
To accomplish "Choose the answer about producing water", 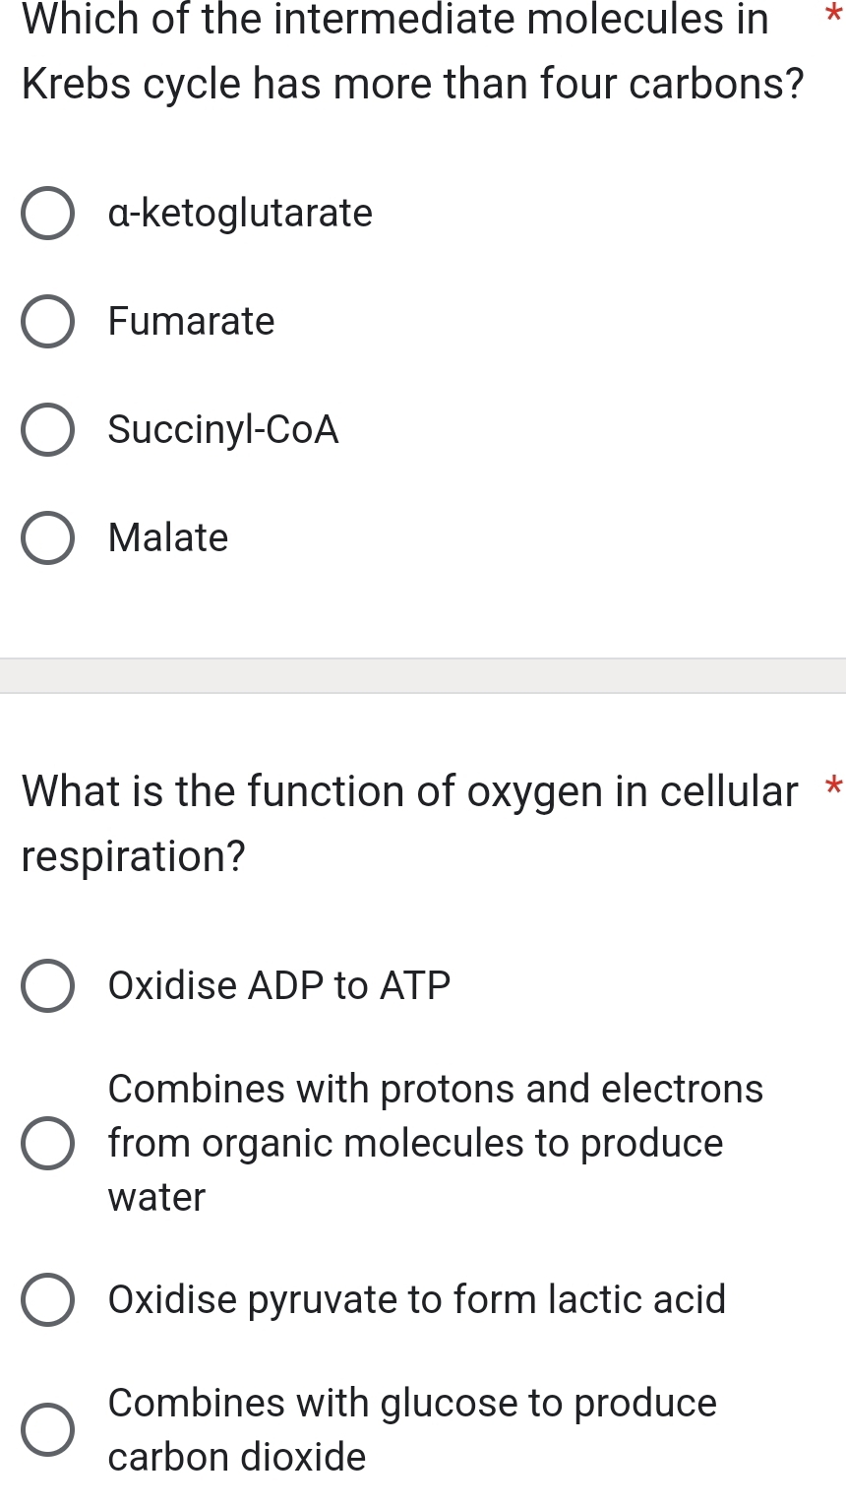I will click(x=46, y=1143).
